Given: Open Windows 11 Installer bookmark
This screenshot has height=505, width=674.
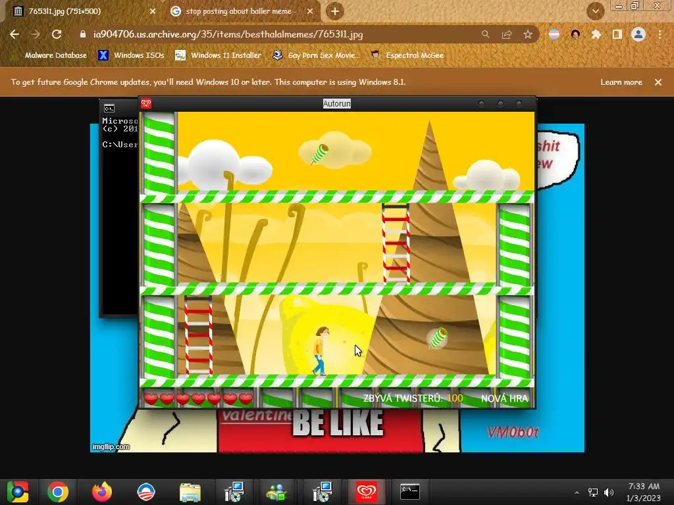Looking at the screenshot, I should (219, 55).
